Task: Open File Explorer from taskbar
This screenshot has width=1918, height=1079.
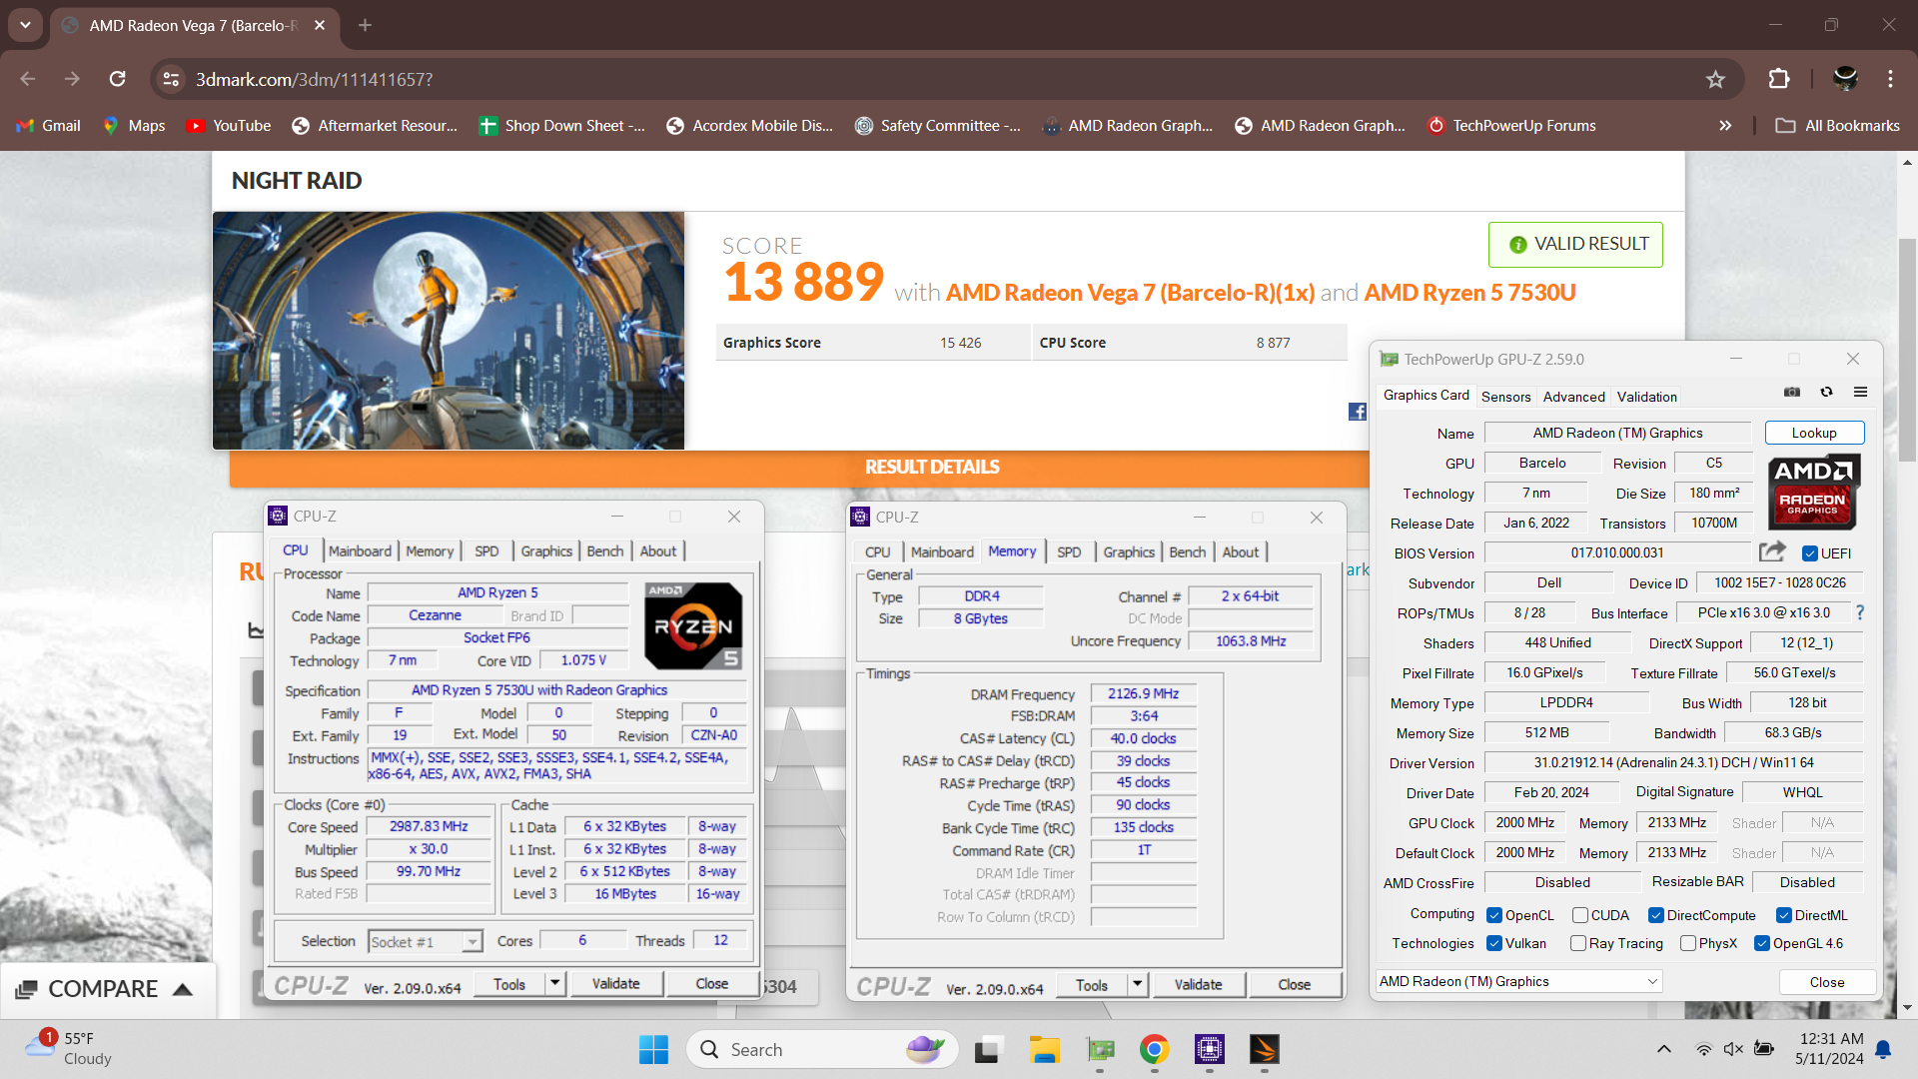Action: coord(1045,1049)
